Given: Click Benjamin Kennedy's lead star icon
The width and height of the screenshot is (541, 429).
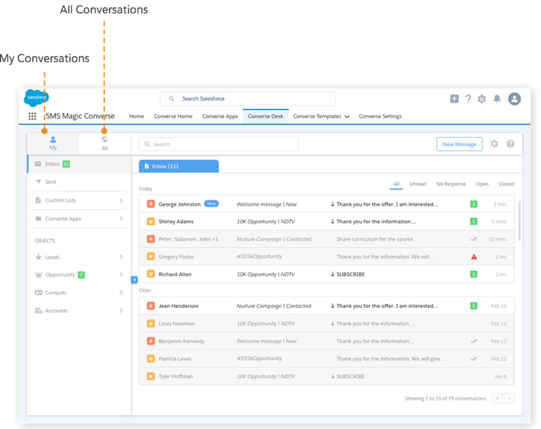Looking at the screenshot, I should [x=151, y=341].
